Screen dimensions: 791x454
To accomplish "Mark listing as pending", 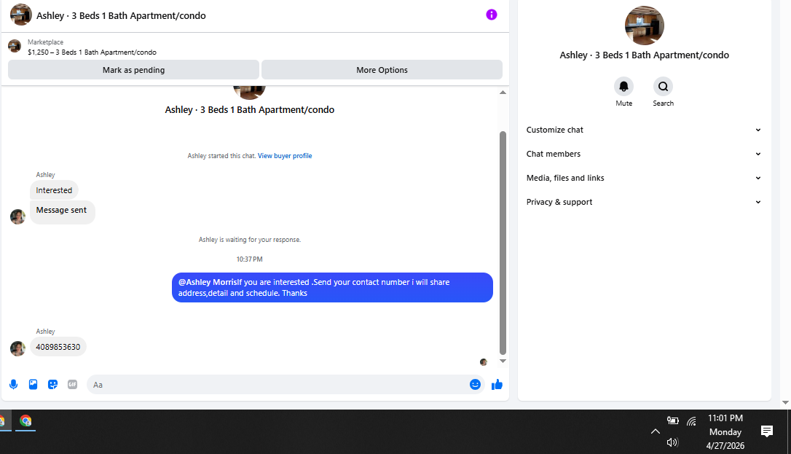I will (134, 70).
